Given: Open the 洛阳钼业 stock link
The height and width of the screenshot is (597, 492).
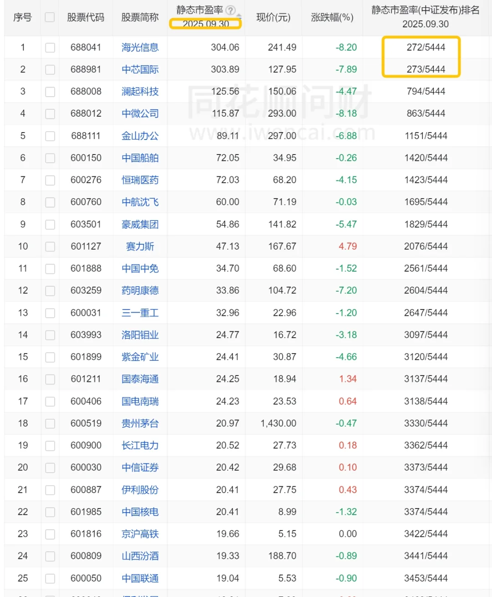Looking at the screenshot, I should (140, 335).
